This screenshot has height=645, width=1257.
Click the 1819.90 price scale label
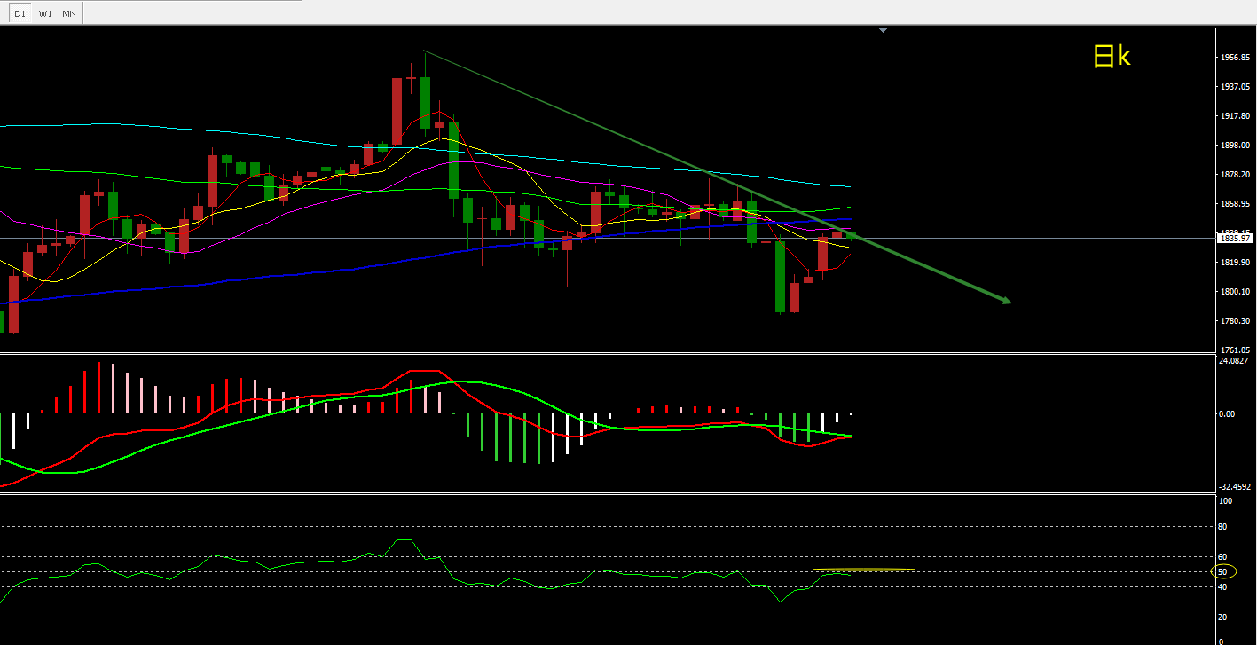(x=1235, y=263)
